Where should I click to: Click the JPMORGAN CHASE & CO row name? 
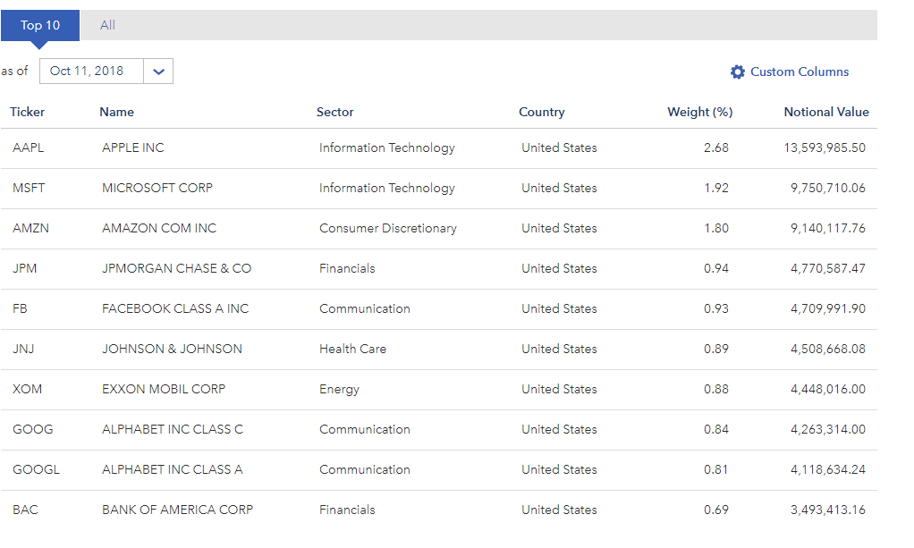(x=177, y=269)
